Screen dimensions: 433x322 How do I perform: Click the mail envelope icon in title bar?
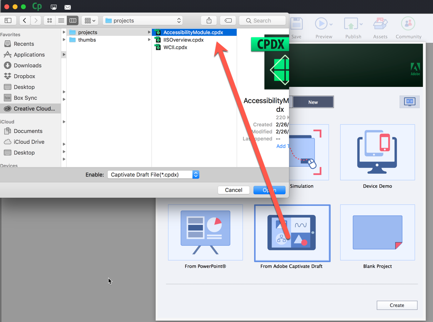click(68, 7)
